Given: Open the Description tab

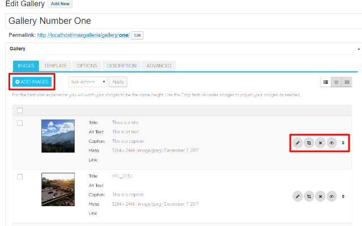Looking at the screenshot, I should click(122, 66).
